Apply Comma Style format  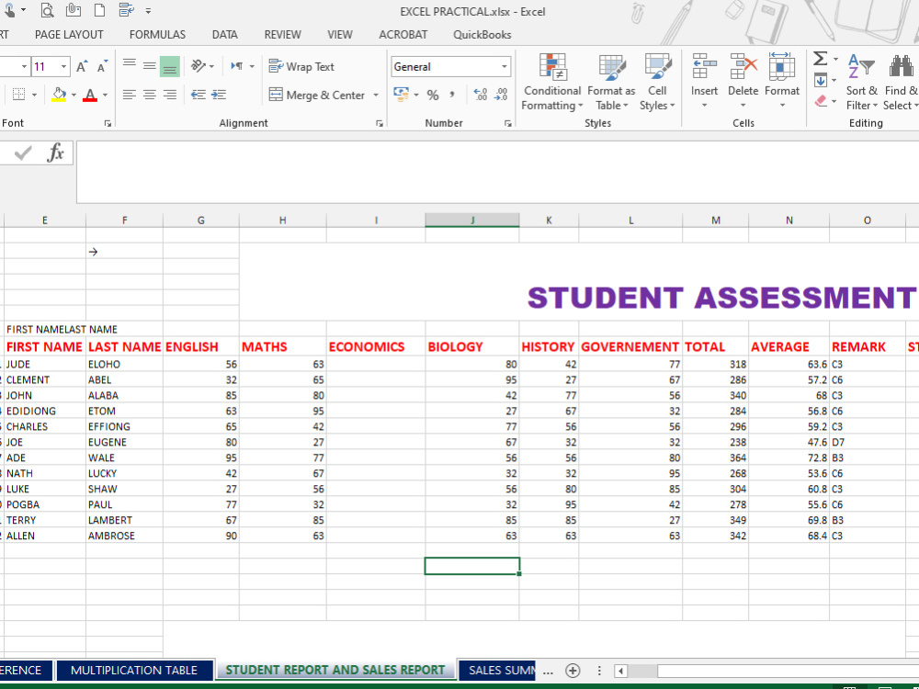pos(452,95)
